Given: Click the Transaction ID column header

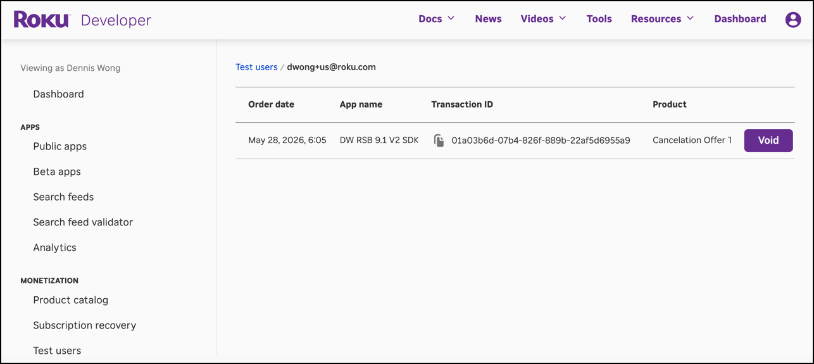Looking at the screenshot, I should (x=462, y=104).
